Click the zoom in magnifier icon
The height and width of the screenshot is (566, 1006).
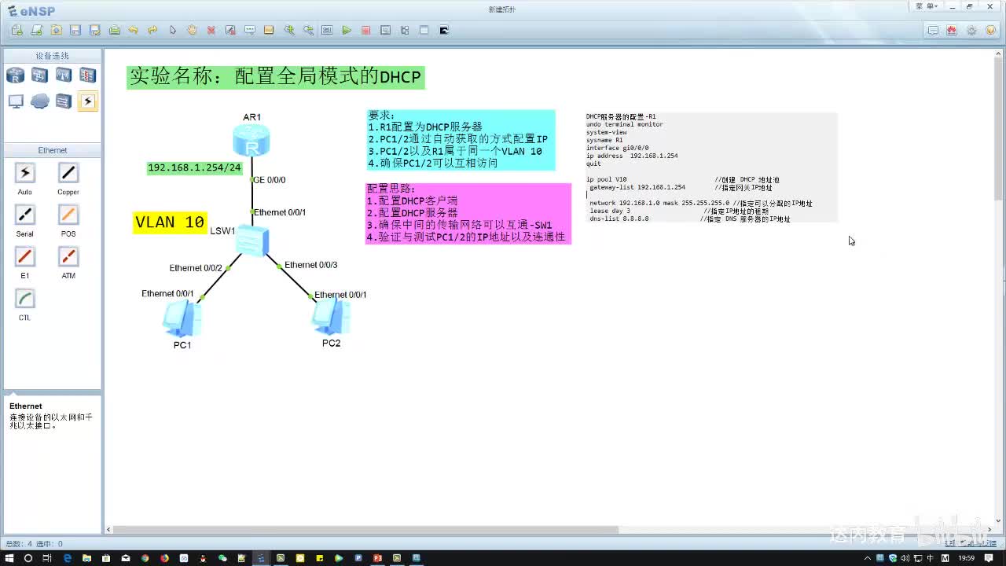(289, 30)
